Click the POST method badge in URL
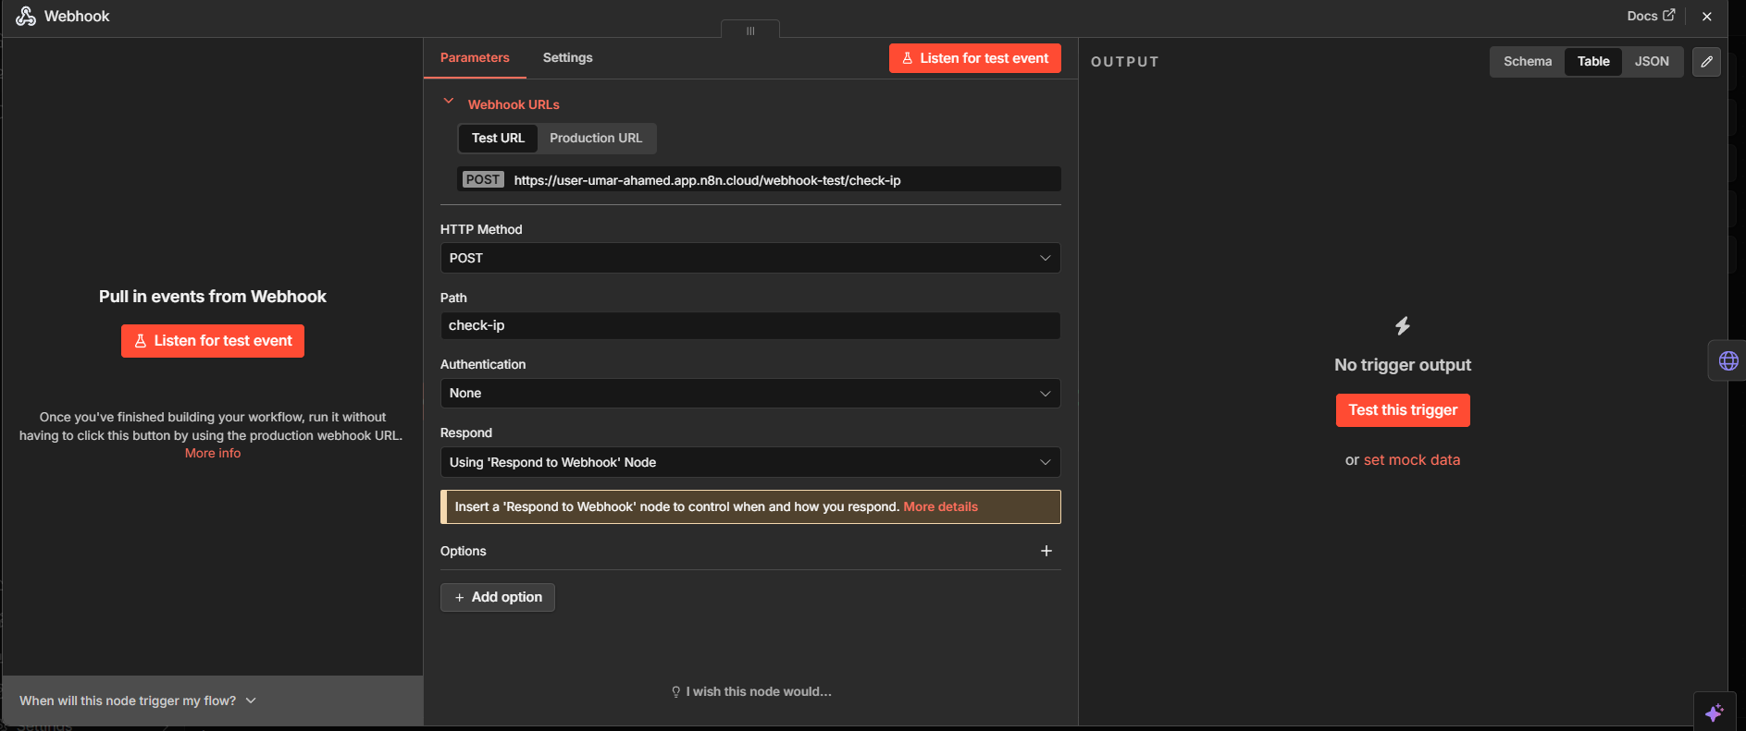The image size is (1746, 731). [x=483, y=179]
